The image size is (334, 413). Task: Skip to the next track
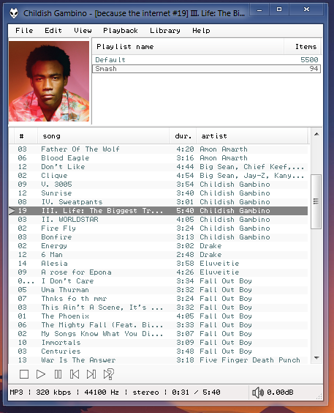pos(91,374)
